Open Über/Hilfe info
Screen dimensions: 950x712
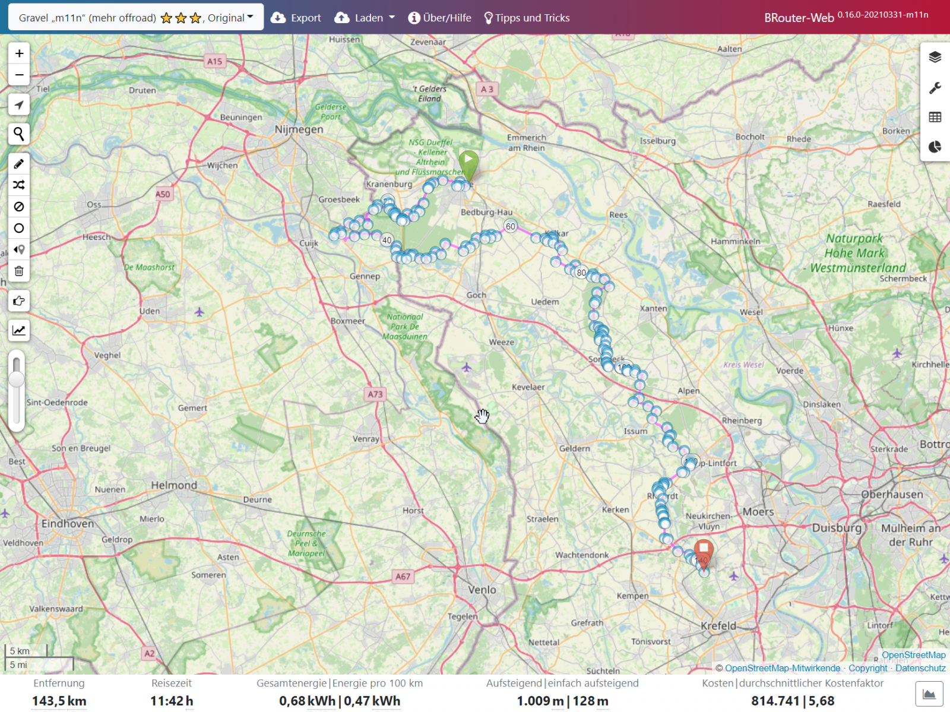440,18
